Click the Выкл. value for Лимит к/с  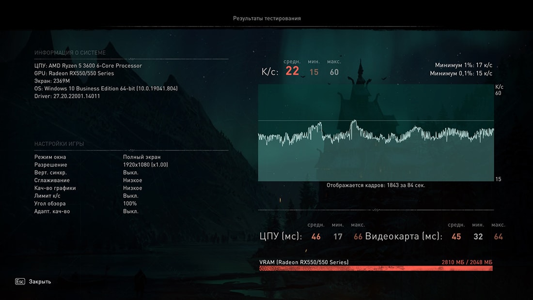click(130, 196)
